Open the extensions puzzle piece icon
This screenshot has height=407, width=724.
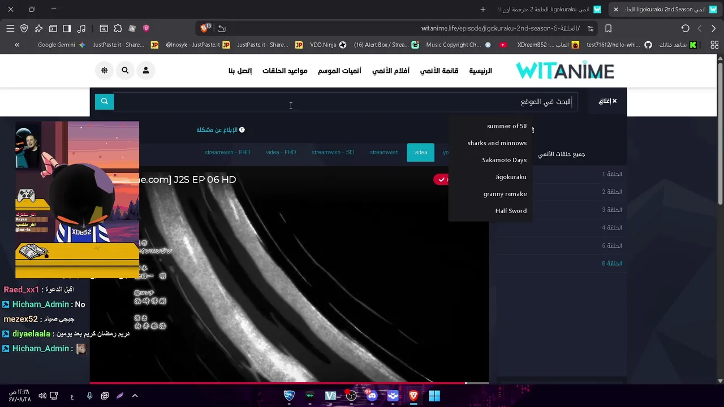(x=118, y=28)
